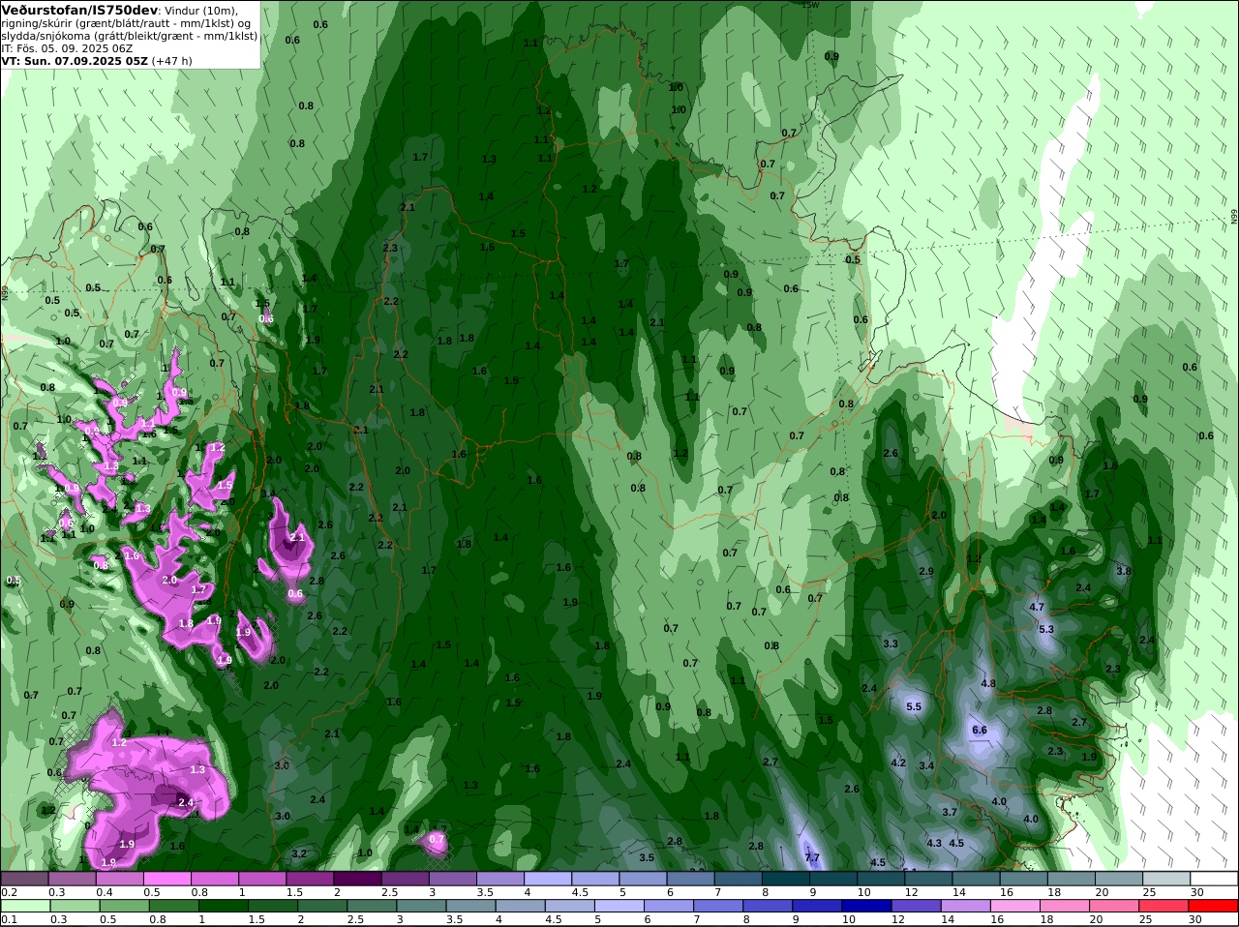Click the 3.5 value at the bottom center
Viewport: 1239px width, 927px height.
click(x=647, y=857)
